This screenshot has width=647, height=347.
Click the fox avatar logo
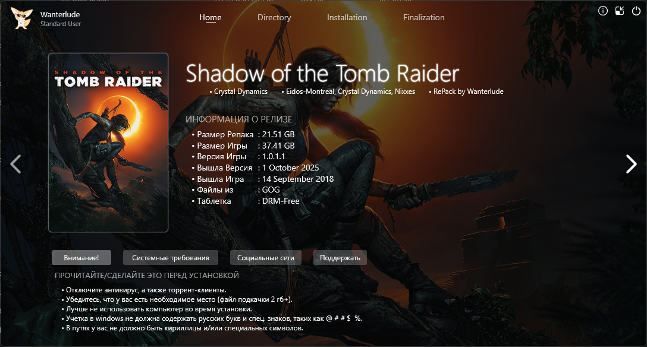click(21, 18)
